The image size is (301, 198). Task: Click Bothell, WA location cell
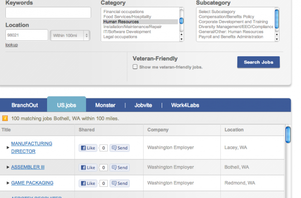click(237, 167)
